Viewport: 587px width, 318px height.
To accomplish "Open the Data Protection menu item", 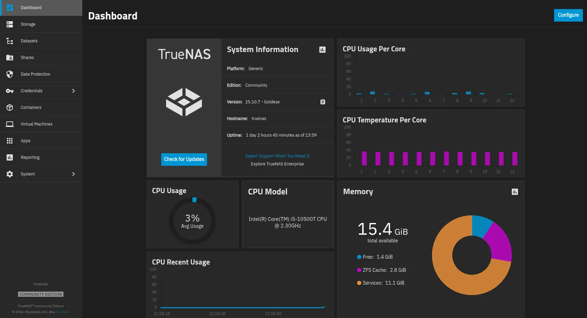I will [41, 74].
